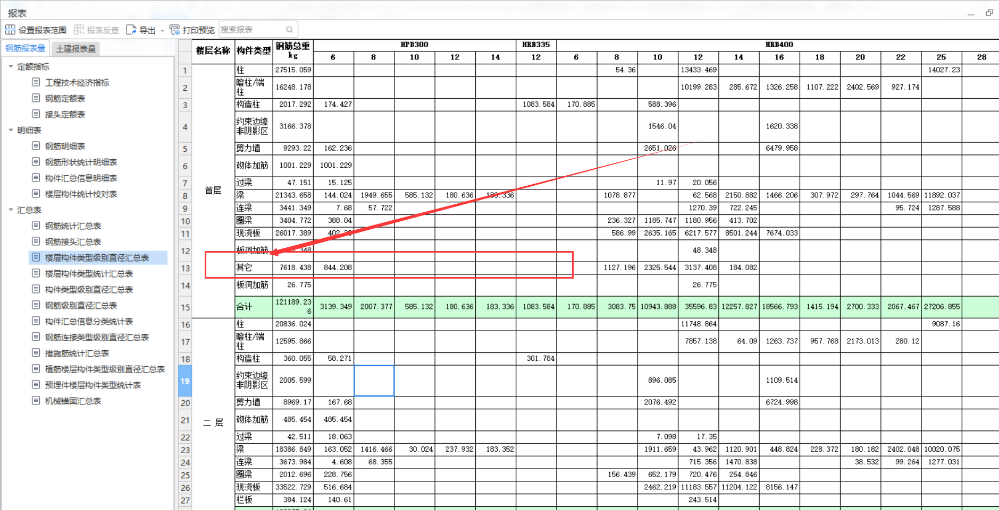999x510 pixels.
Task: Click the icon beside 措施筋统计汇总表
Action: point(36,353)
